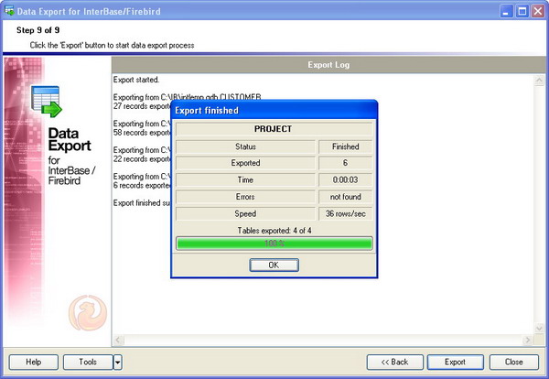Screen dimensions: 549x379
Task: Click the Close button at bottom right
Action: 514,362
